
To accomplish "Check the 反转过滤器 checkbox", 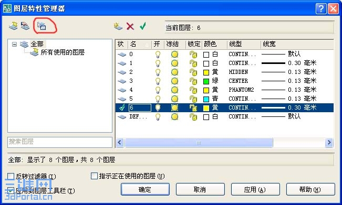I will (11, 176).
